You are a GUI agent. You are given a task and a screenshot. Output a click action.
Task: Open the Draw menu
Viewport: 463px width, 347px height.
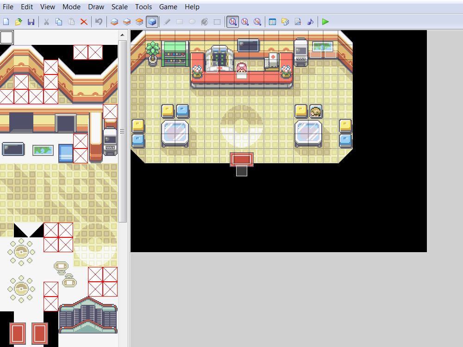96,7
